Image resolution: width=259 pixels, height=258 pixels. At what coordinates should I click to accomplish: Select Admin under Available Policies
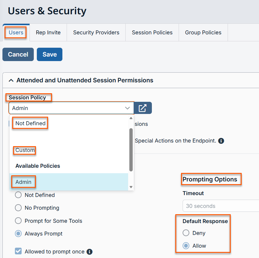click(x=69, y=182)
